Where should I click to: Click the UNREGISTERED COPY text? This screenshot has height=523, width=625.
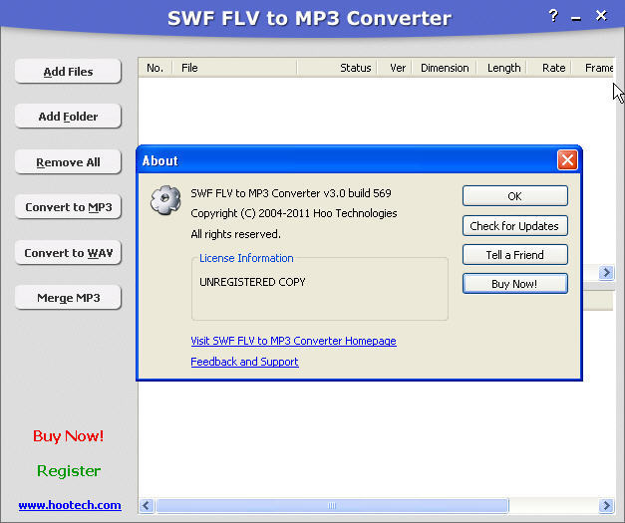(x=252, y=282)
